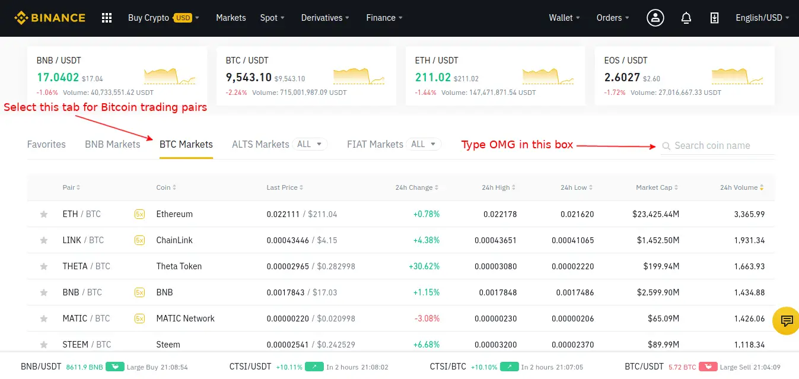Click the Binance logo

point(50,18)
